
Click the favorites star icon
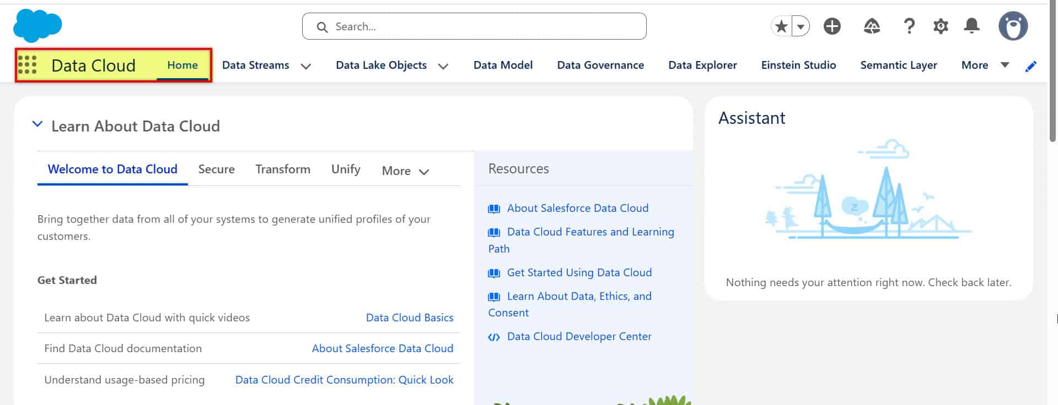(x=781, y=26)
